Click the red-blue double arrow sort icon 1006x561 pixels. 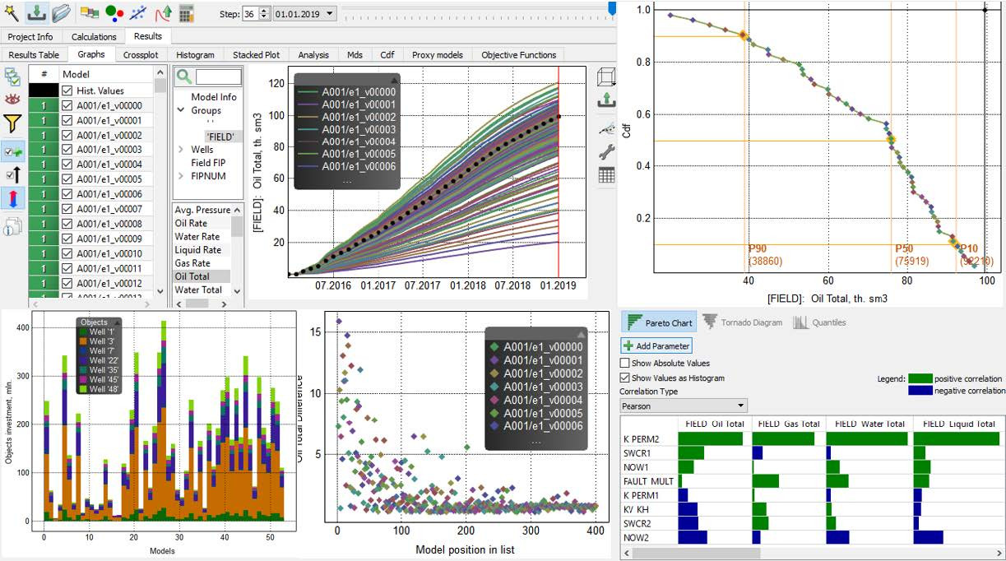12,198
